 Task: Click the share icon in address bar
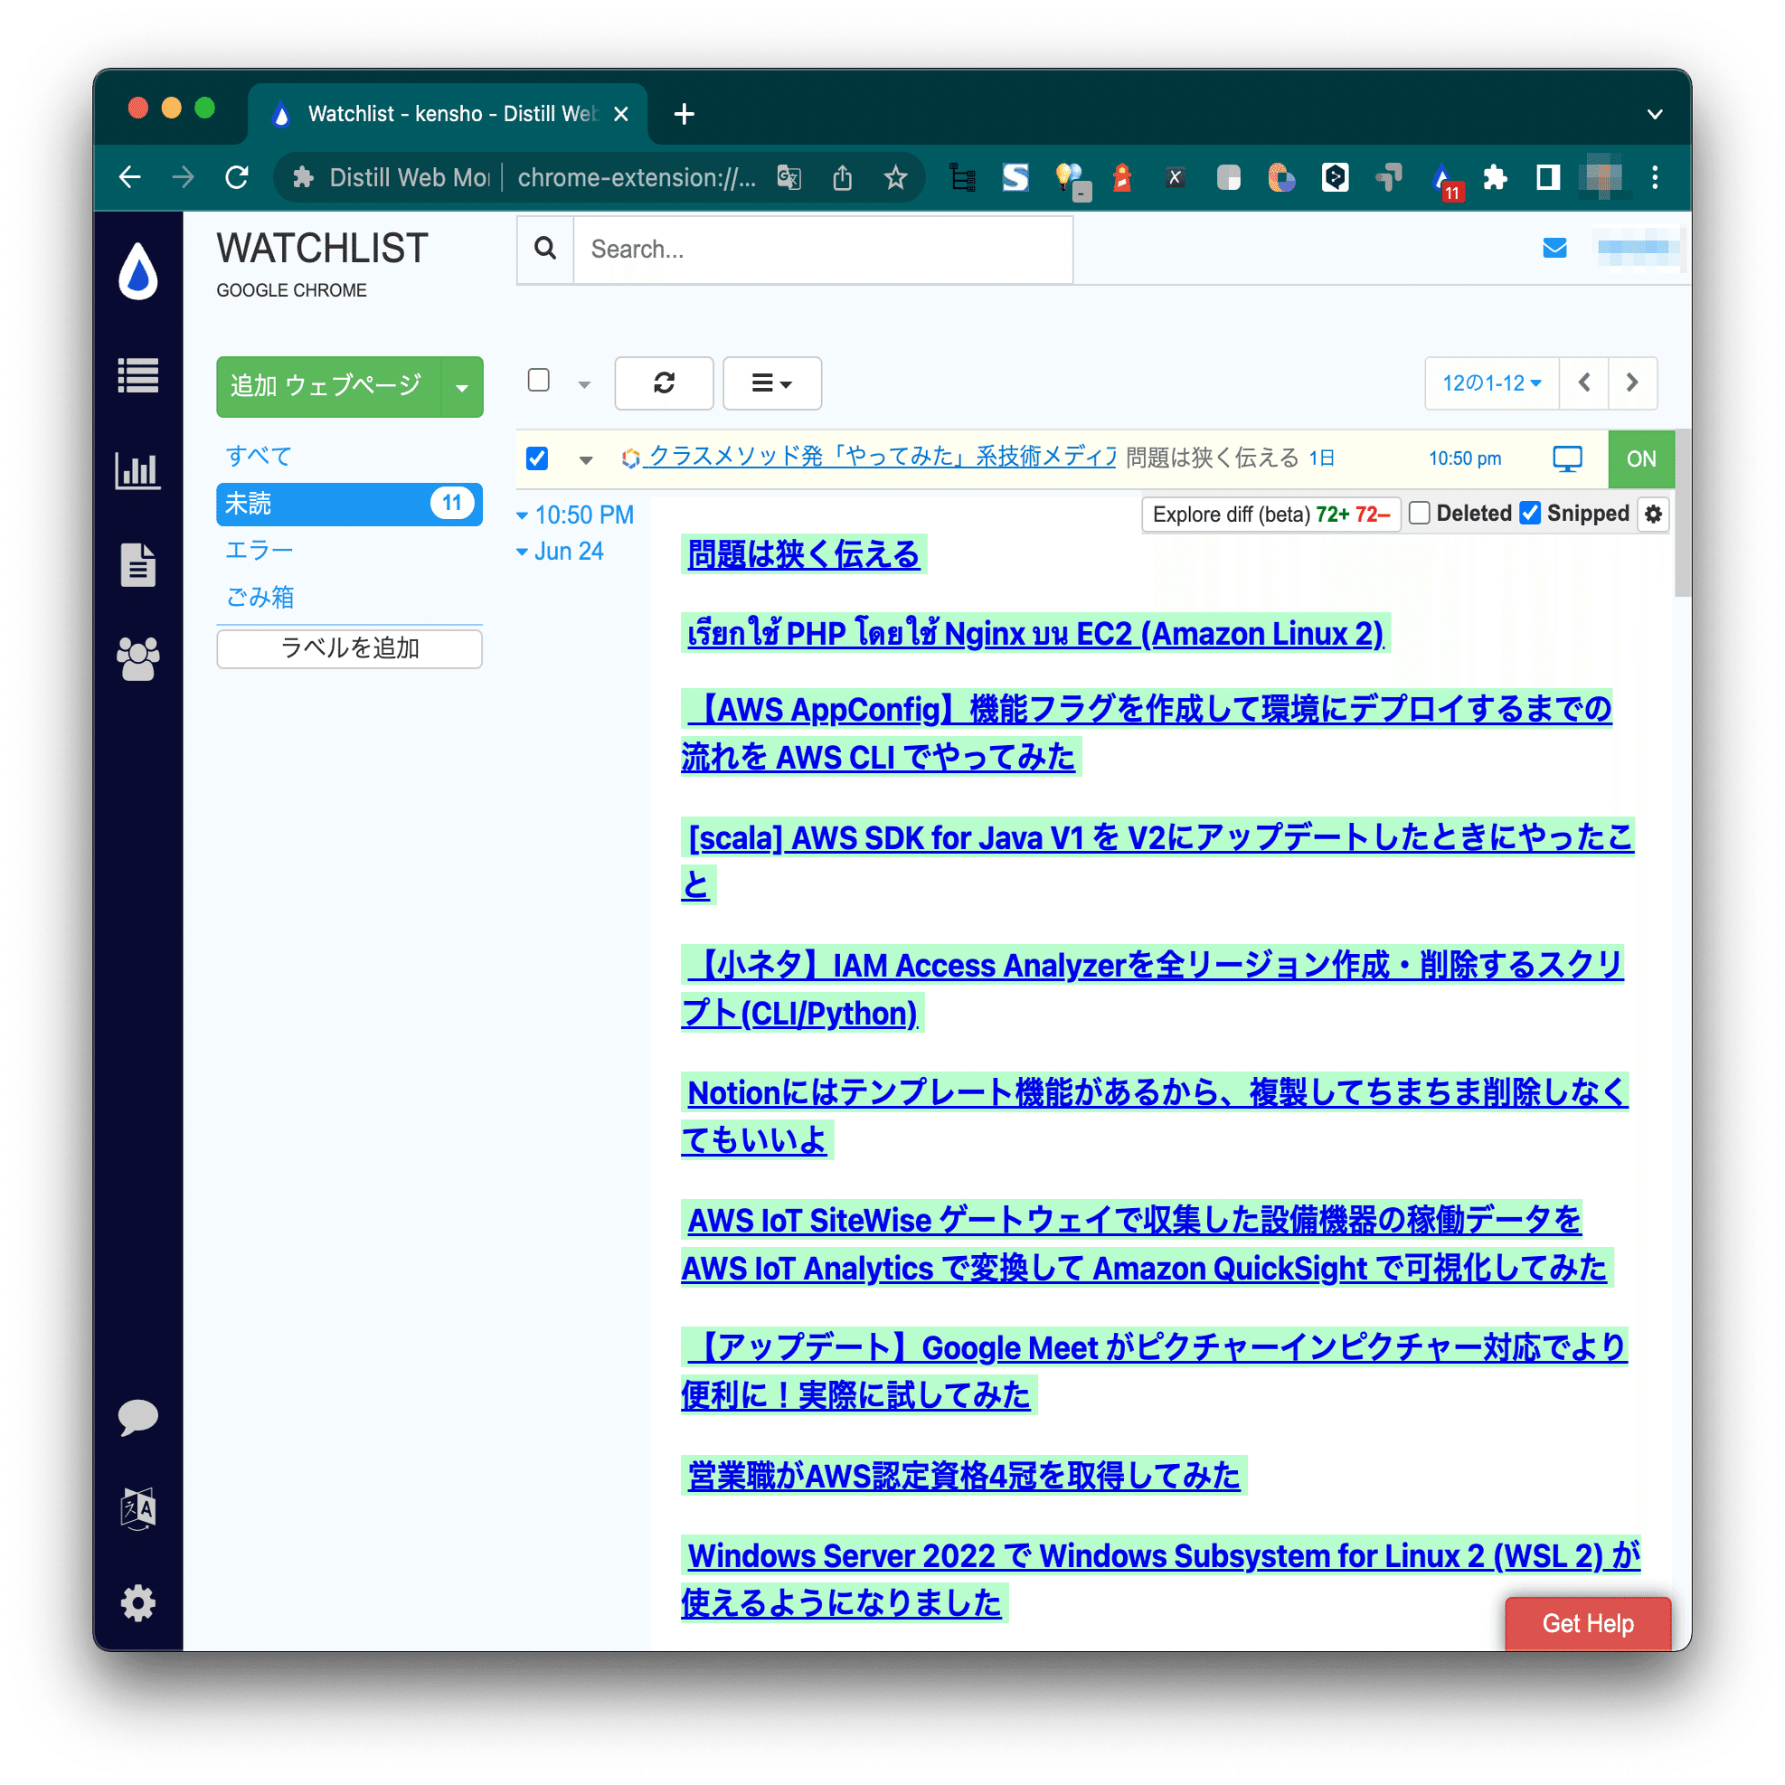pos(842,177)
